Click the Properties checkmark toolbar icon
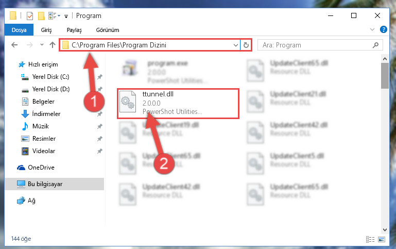The width and height of the screenshot is (396, 249). (x=30, y=16)
